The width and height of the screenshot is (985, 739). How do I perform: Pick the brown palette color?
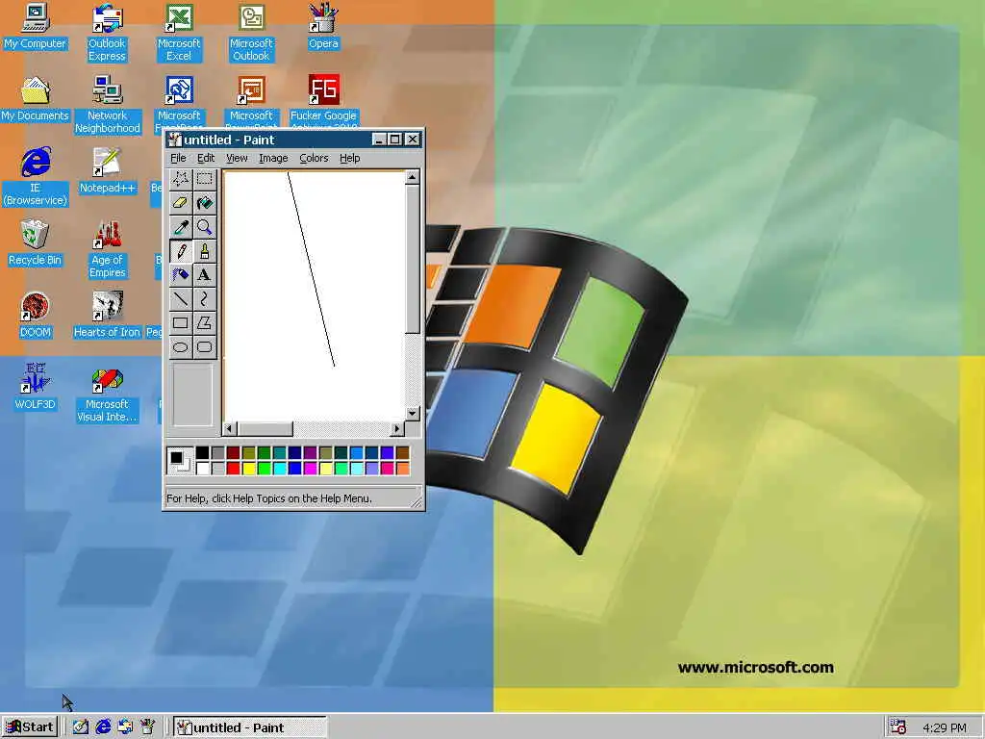403,453
